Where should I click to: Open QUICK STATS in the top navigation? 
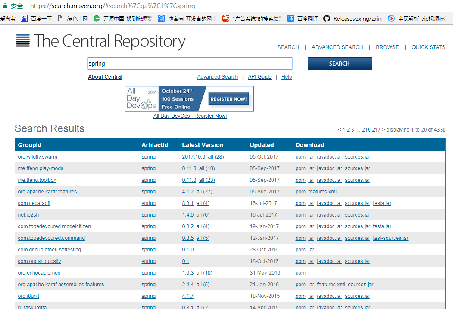point(428,47)
